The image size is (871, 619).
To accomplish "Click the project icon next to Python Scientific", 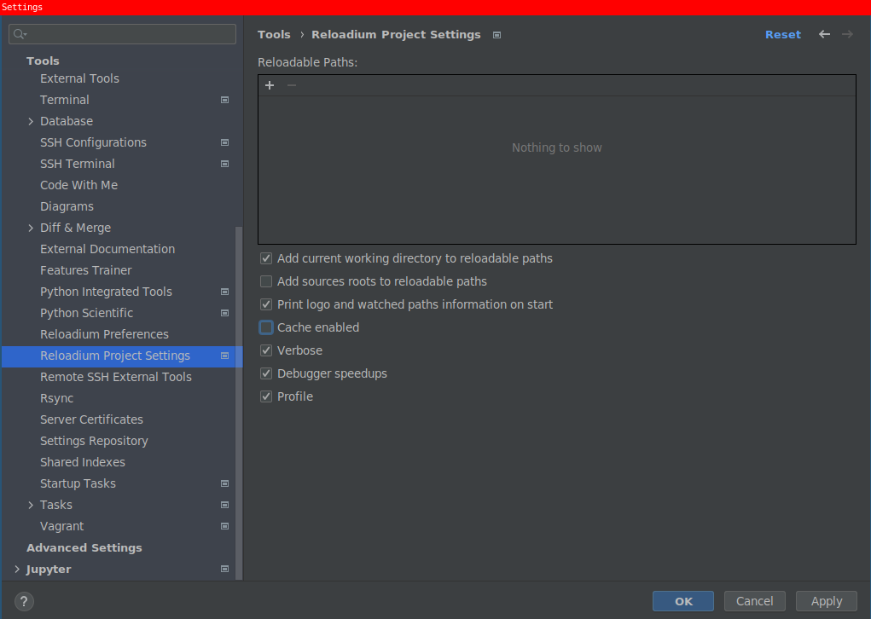I will pos(225,313).
